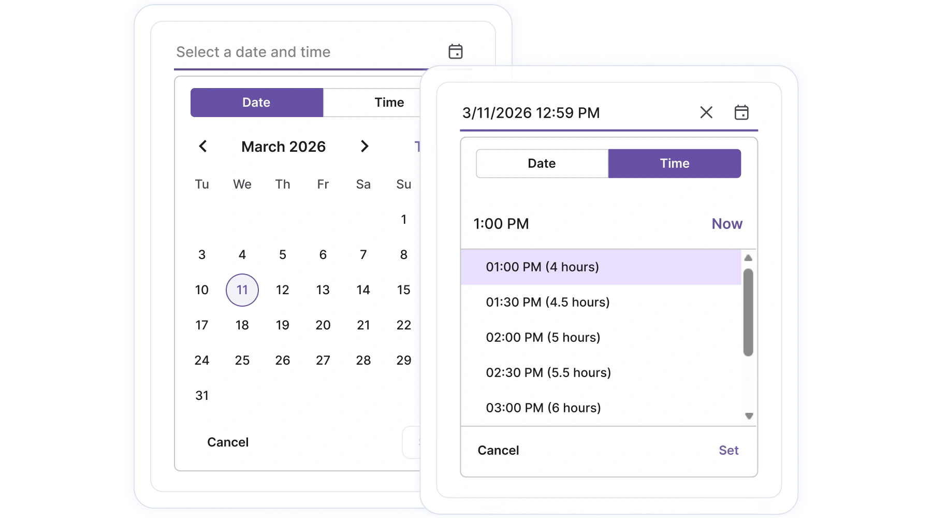
Task: Cancel the time picker dialog
Action: click(498, 450)
